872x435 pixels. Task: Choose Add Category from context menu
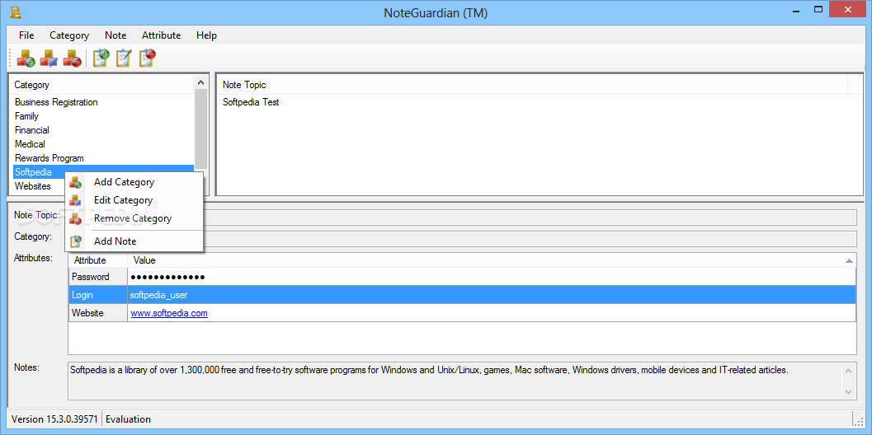click(134, 182)
